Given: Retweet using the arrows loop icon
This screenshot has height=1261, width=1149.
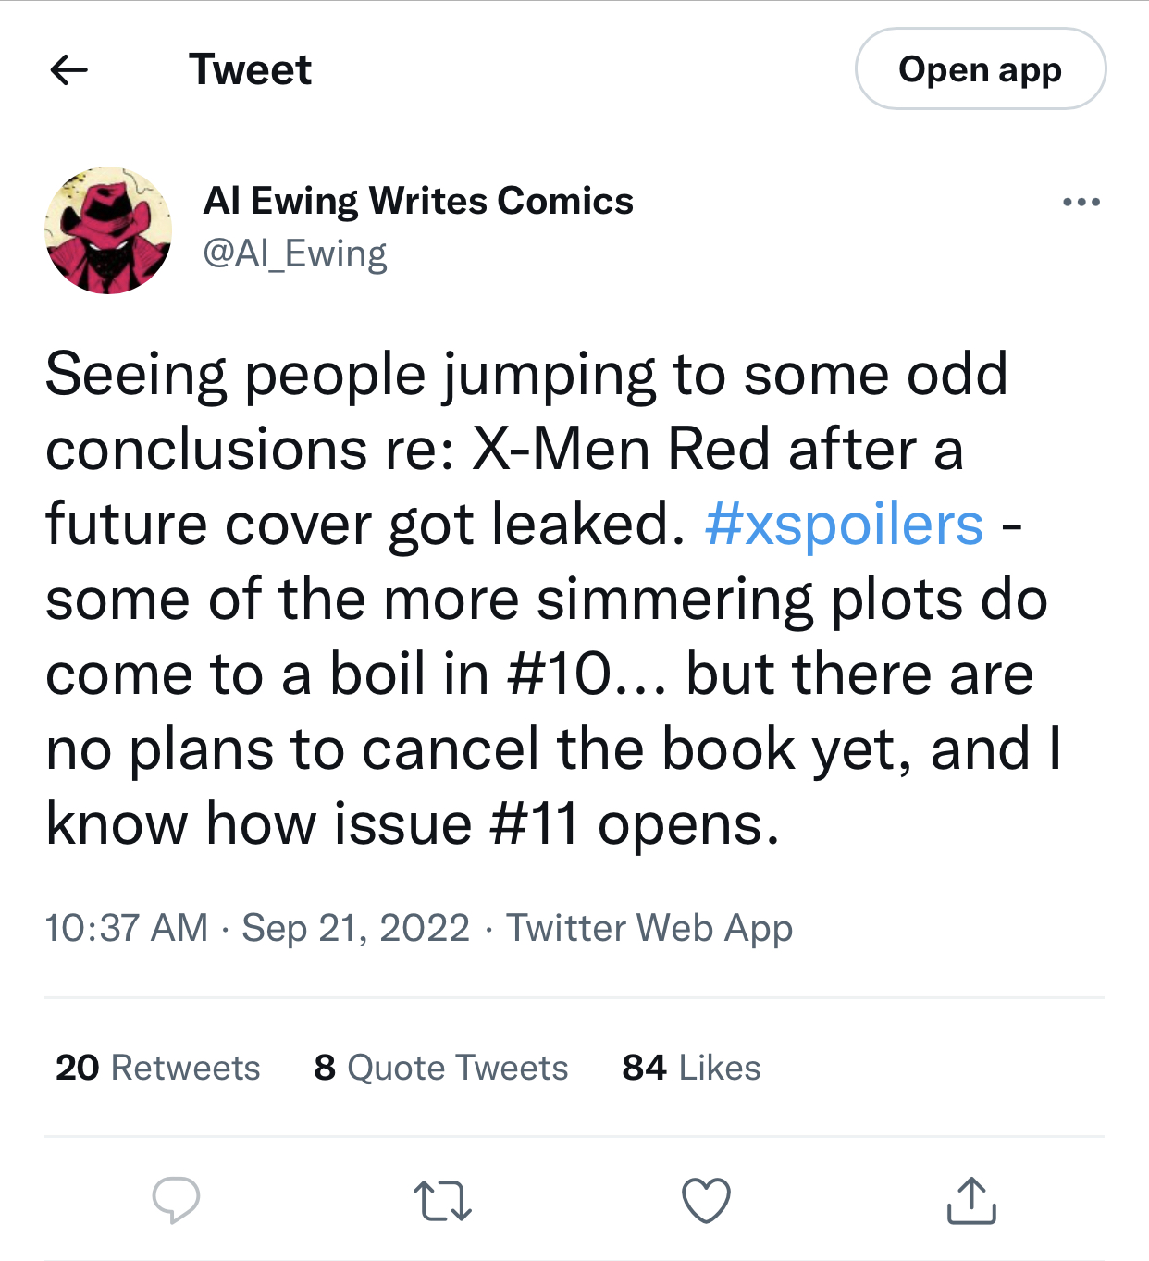Looking at the screenshot, I should click(x=442, y=1201).
